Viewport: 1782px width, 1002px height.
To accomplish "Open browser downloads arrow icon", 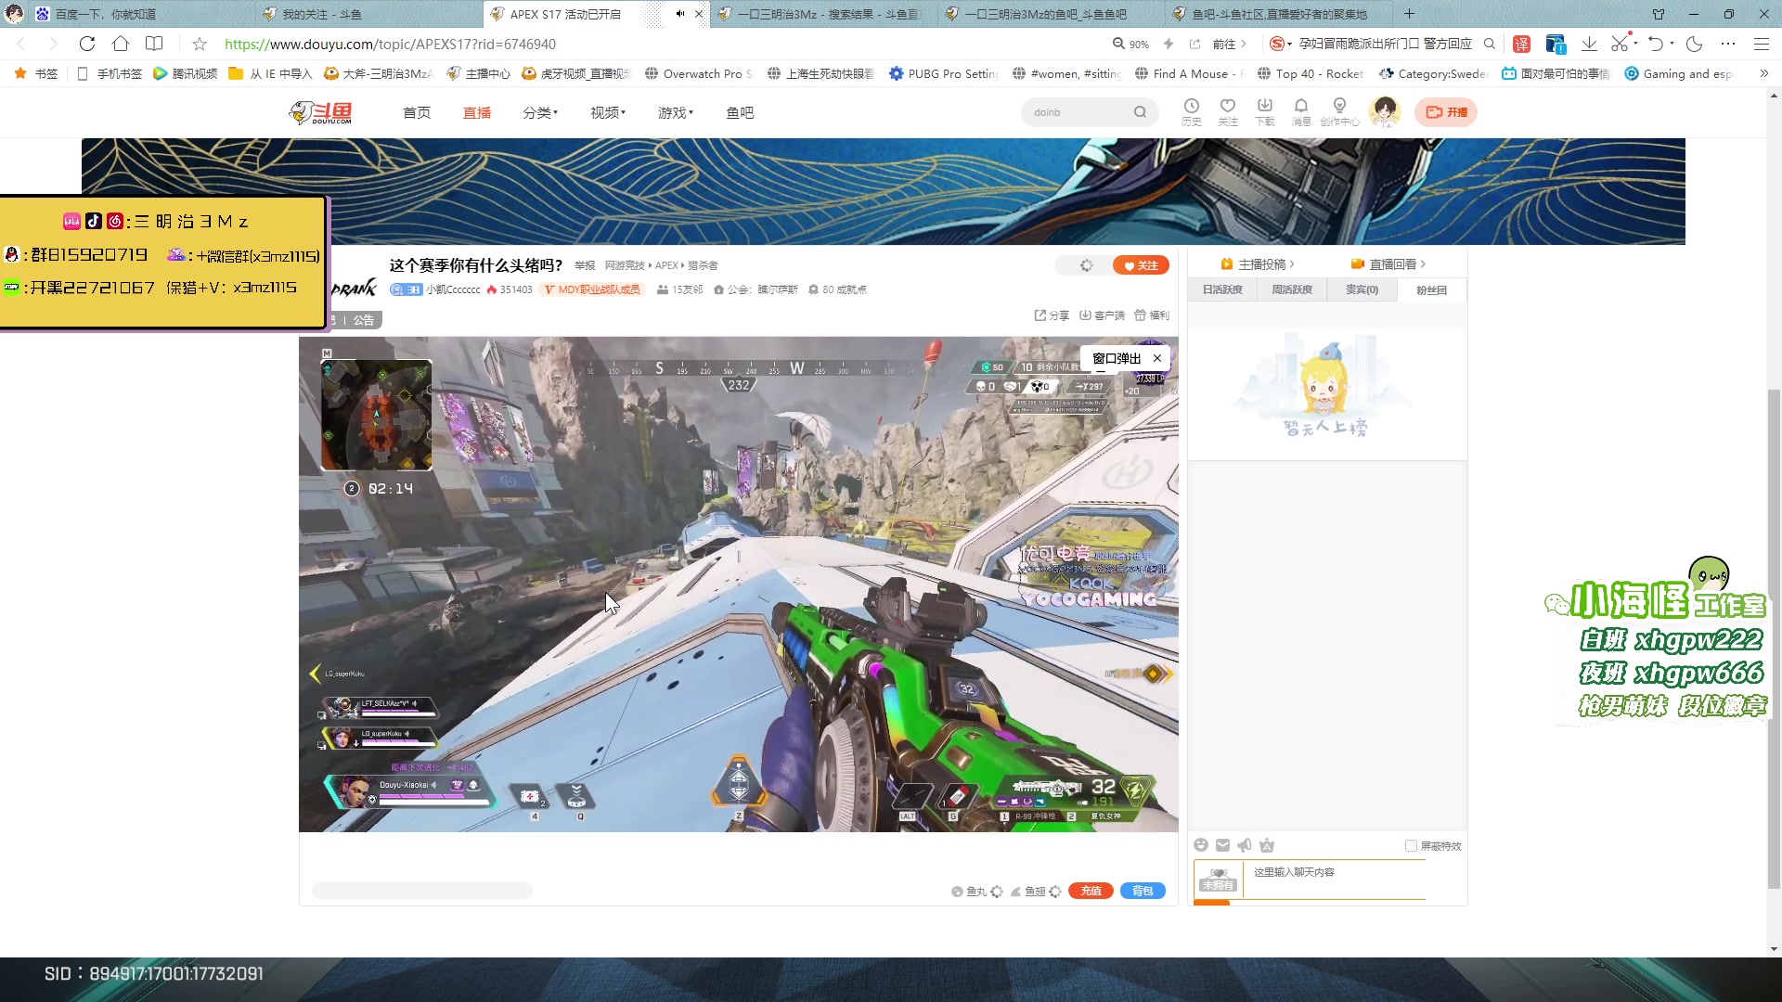I will click(1589, 44).
